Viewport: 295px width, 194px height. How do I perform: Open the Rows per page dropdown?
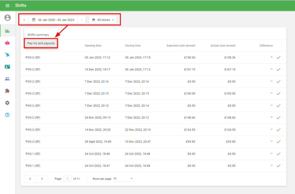(x=123, y=179)
